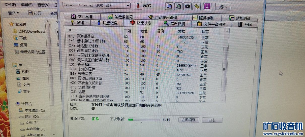This screenshot has width=305, height=137.
Task: Open options via the gear icon
Action: point(196,6)
